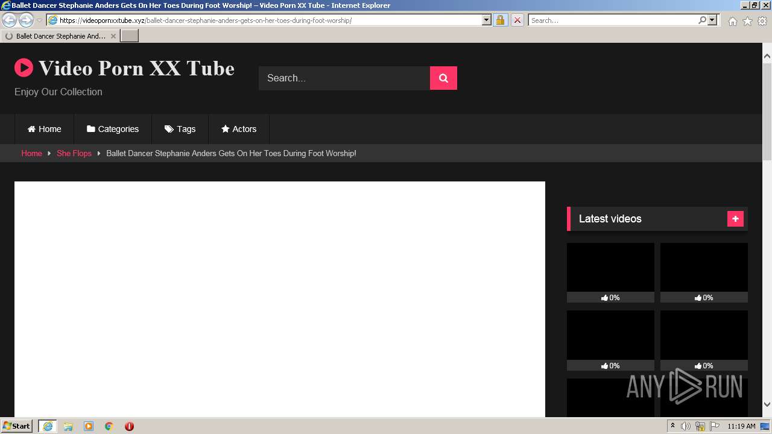The height and width of the screenshot is (434, 772).
Task: Click the breadcrumb text Ballet Dancer Stephanie Anders
Action: pyautogui.click(x=161, y=153)
